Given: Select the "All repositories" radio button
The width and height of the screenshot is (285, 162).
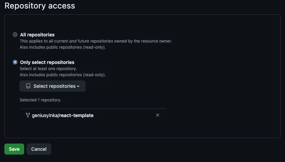Looking at the screenshot, I should (15, 35).
